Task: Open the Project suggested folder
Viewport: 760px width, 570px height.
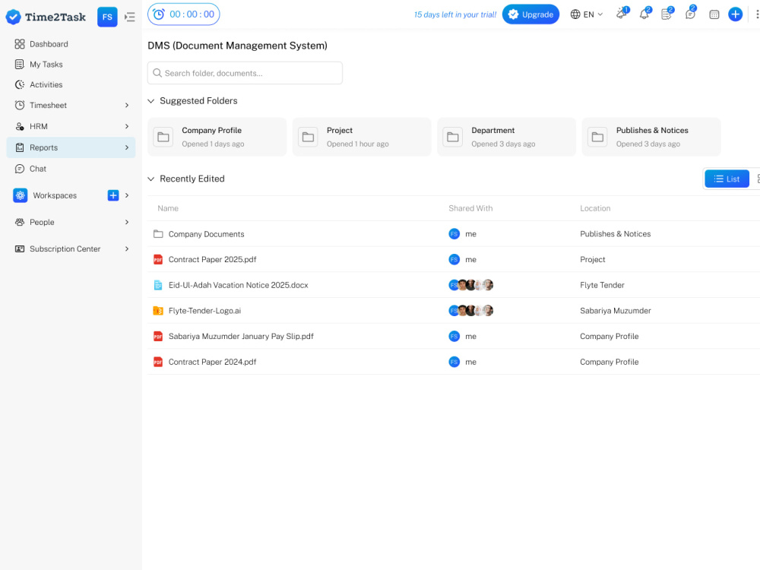Action: [x=362, y=137]
